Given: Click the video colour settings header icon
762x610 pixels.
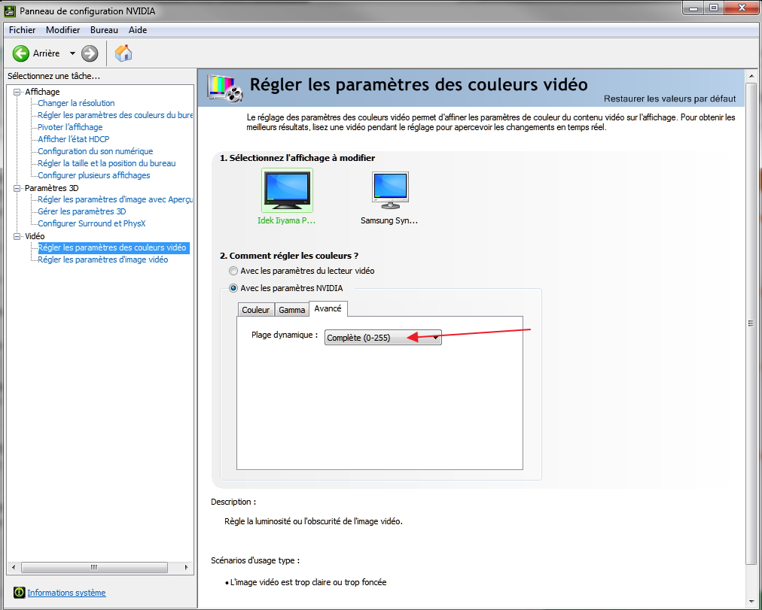Looking at the screenshot, I should 225,88.
